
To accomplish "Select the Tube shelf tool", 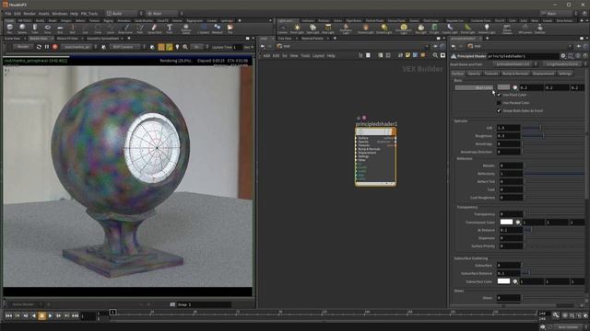I will point(35,29).
